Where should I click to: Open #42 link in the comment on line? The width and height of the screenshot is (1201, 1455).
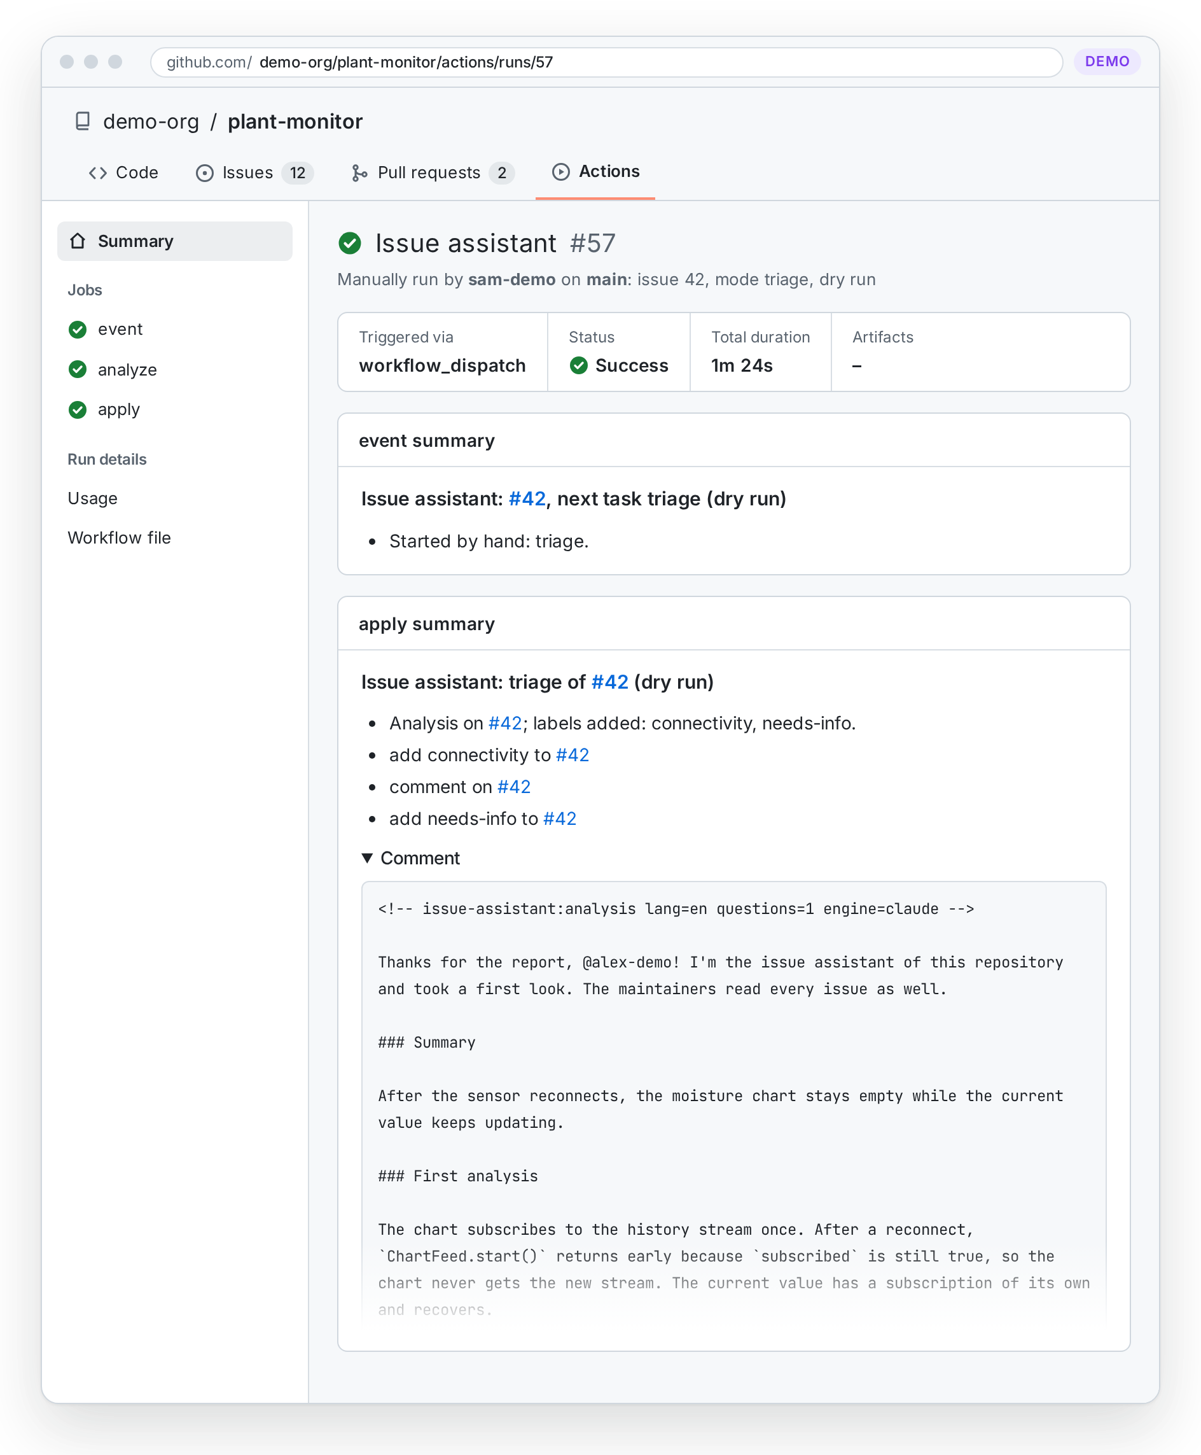[x=514, y=786]
